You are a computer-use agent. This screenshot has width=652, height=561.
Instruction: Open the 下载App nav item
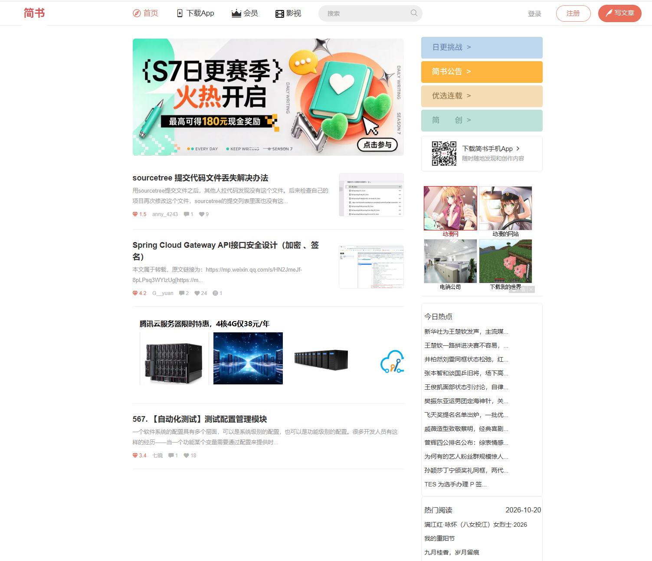(x=195, y=13)
